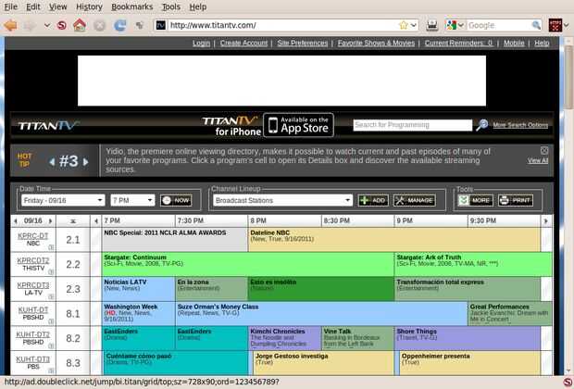574x389 pixels.
Task: Show next hot tip with right arrow
Action: pyautogui.click(x=85, y=161)
